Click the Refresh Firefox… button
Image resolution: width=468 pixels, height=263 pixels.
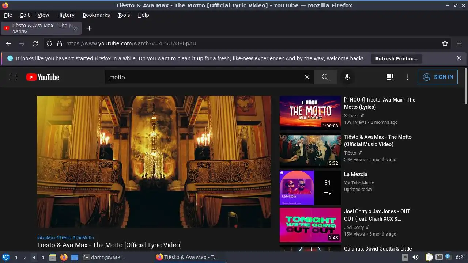point(396,58)
